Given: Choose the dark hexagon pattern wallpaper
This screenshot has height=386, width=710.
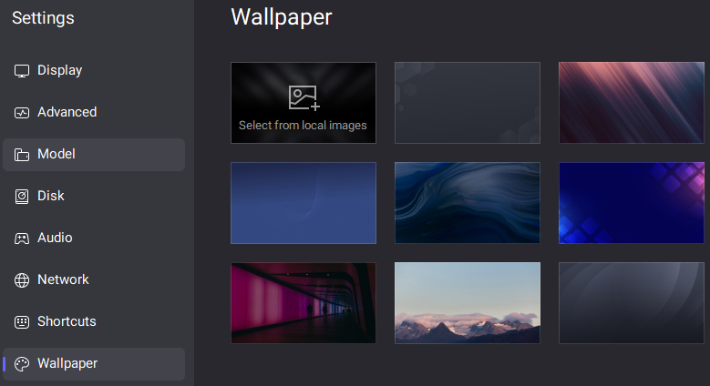Looking at the screenshot, I should click(468, 103).
